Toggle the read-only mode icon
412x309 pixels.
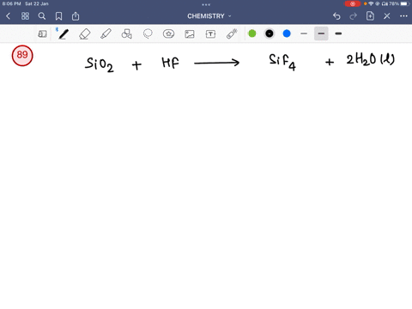42,33
